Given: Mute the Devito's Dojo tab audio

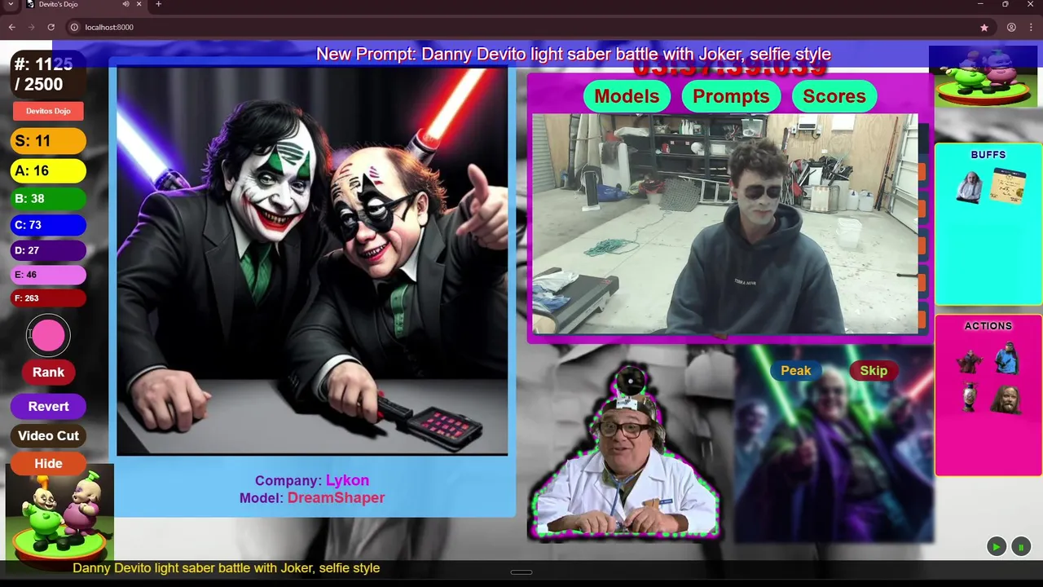Looking at the screenshot, I should click(125, 4).
